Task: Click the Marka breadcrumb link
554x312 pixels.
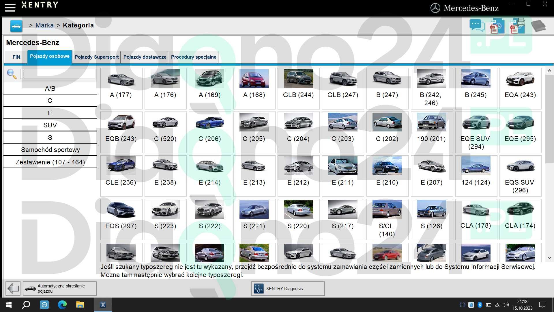Action: (x=44, y=25)
